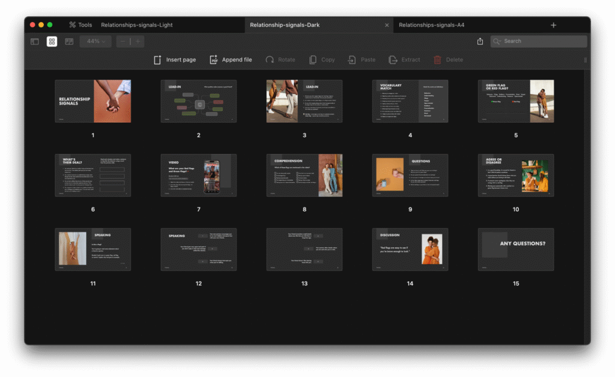Click the zoom in plus button
This screenshot has width=615, height=377.
click(138, 41)
